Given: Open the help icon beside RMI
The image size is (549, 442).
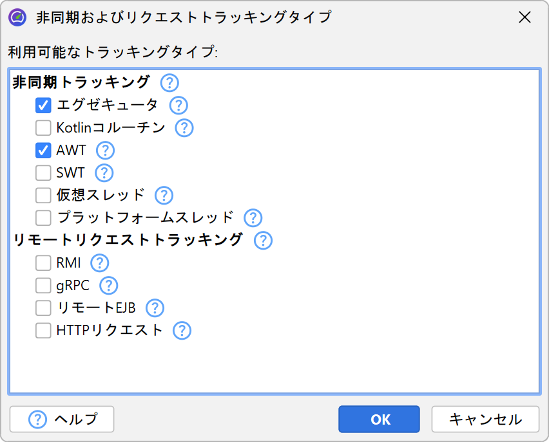Looking at the screenshot, I should (x=100, y=262).
